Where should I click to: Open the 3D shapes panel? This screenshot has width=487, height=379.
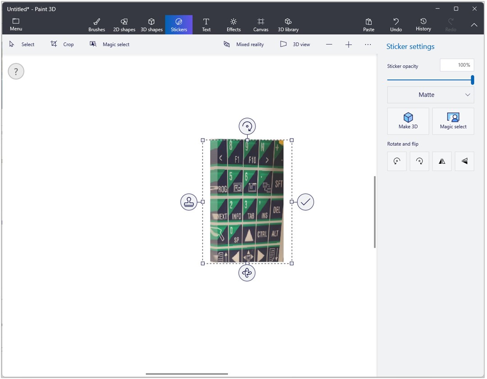click(151, 24)
